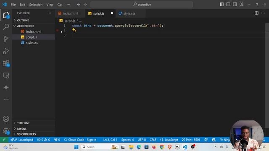This screenshot has height=151, width=269.
Task: Click Cloud Code - Sign in
Action: point(80,140)
